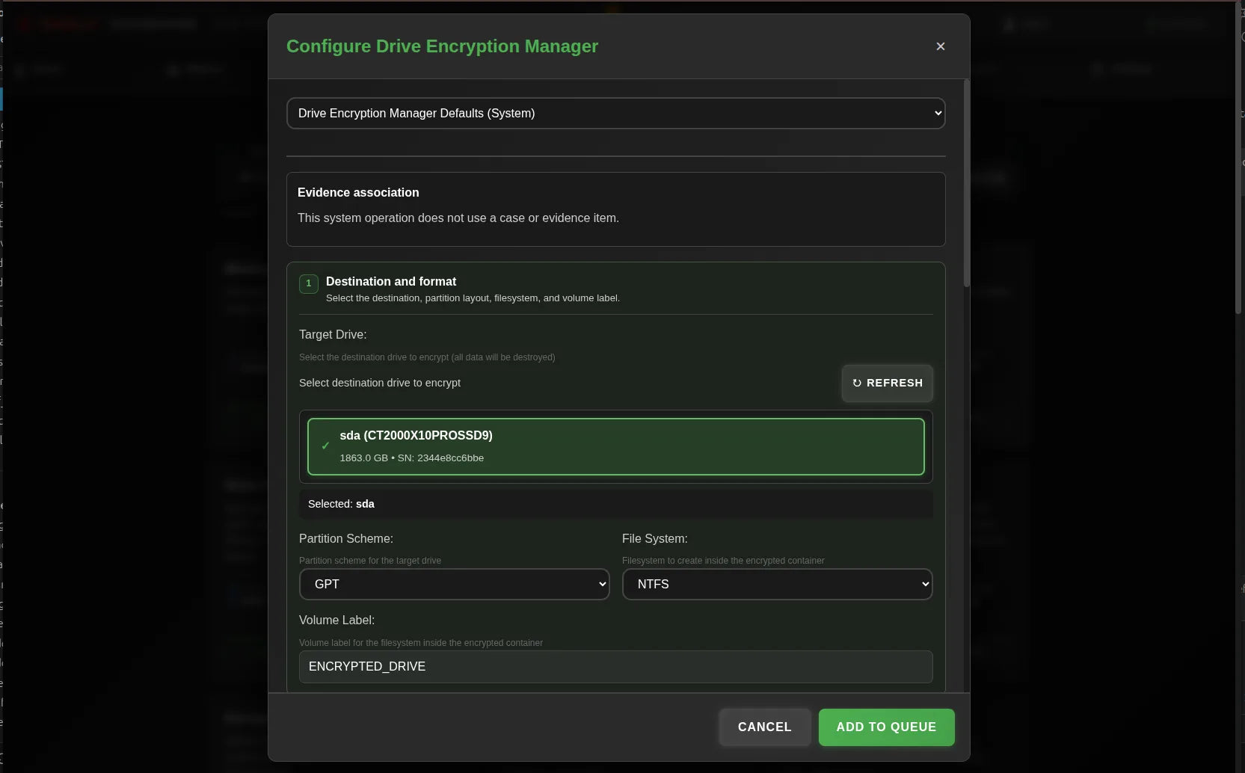
Task: Click the dialog vertical scrollbar
Action: tap(966, 183)
